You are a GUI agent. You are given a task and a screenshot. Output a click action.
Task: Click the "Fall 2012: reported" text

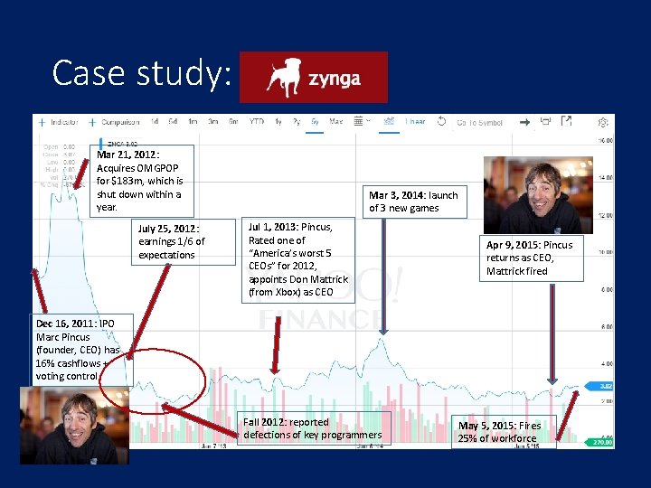coord(286,422)
